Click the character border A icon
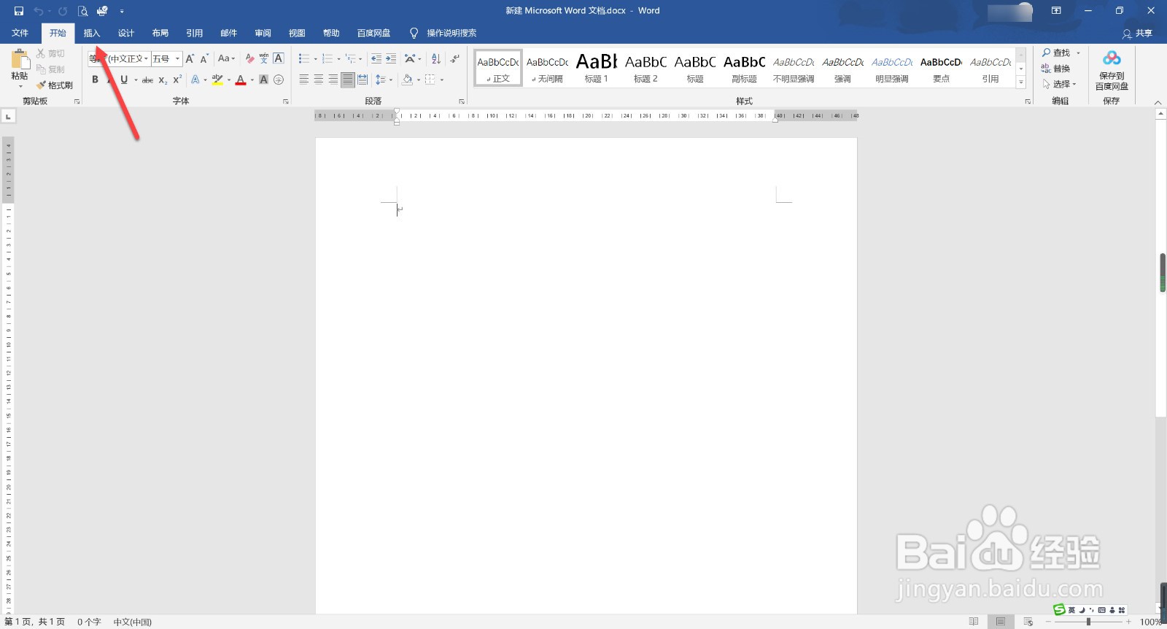 279,58
